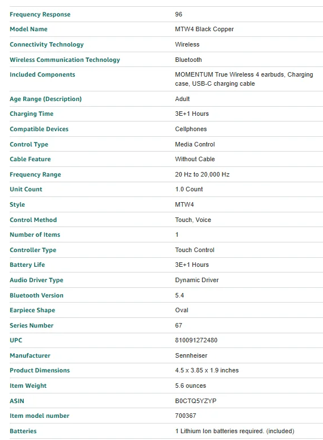
Task: Click the Charging Time label
Action: click(31, 114)
